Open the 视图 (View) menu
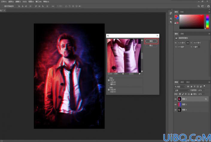 pos(31,2)
